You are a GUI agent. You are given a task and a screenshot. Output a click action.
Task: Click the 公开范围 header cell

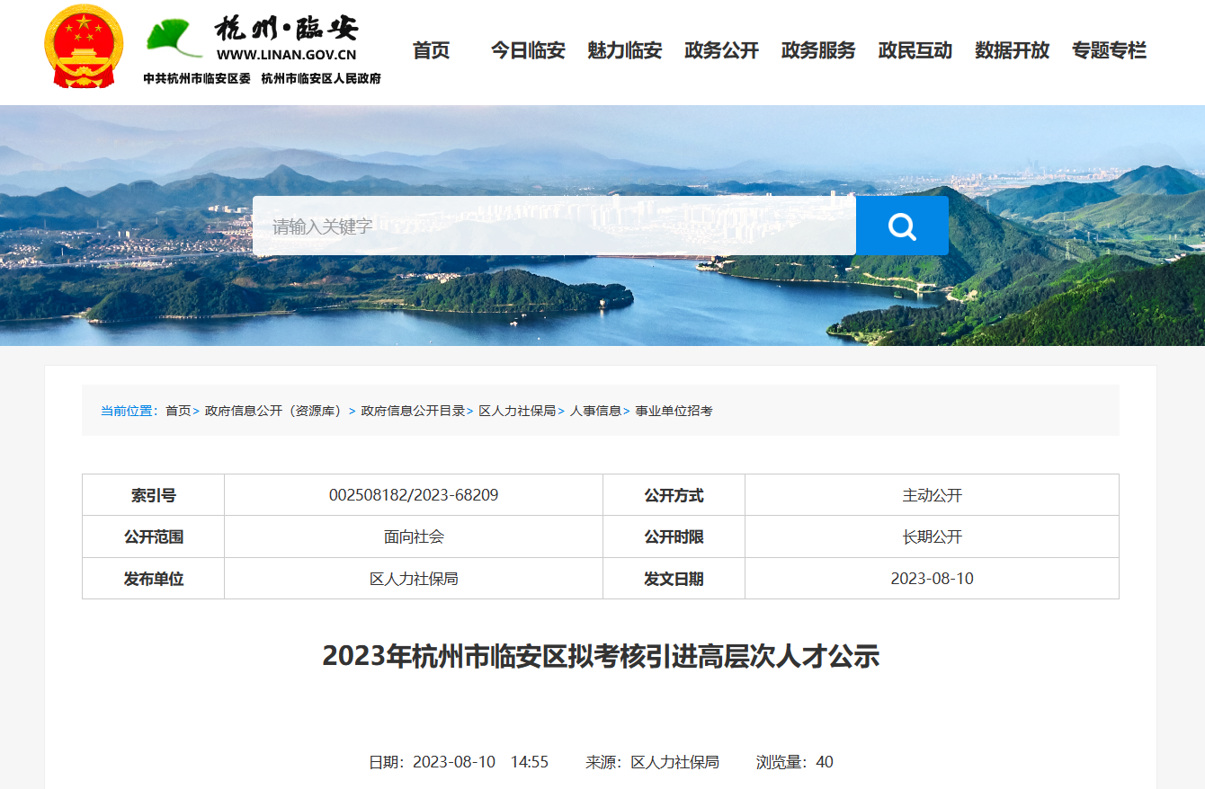[x=154, y=537]
